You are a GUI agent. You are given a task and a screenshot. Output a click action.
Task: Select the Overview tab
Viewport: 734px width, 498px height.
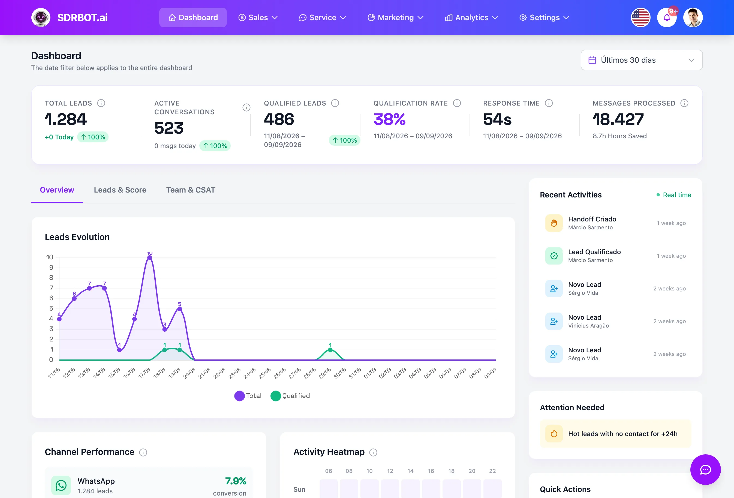point(57,190)
